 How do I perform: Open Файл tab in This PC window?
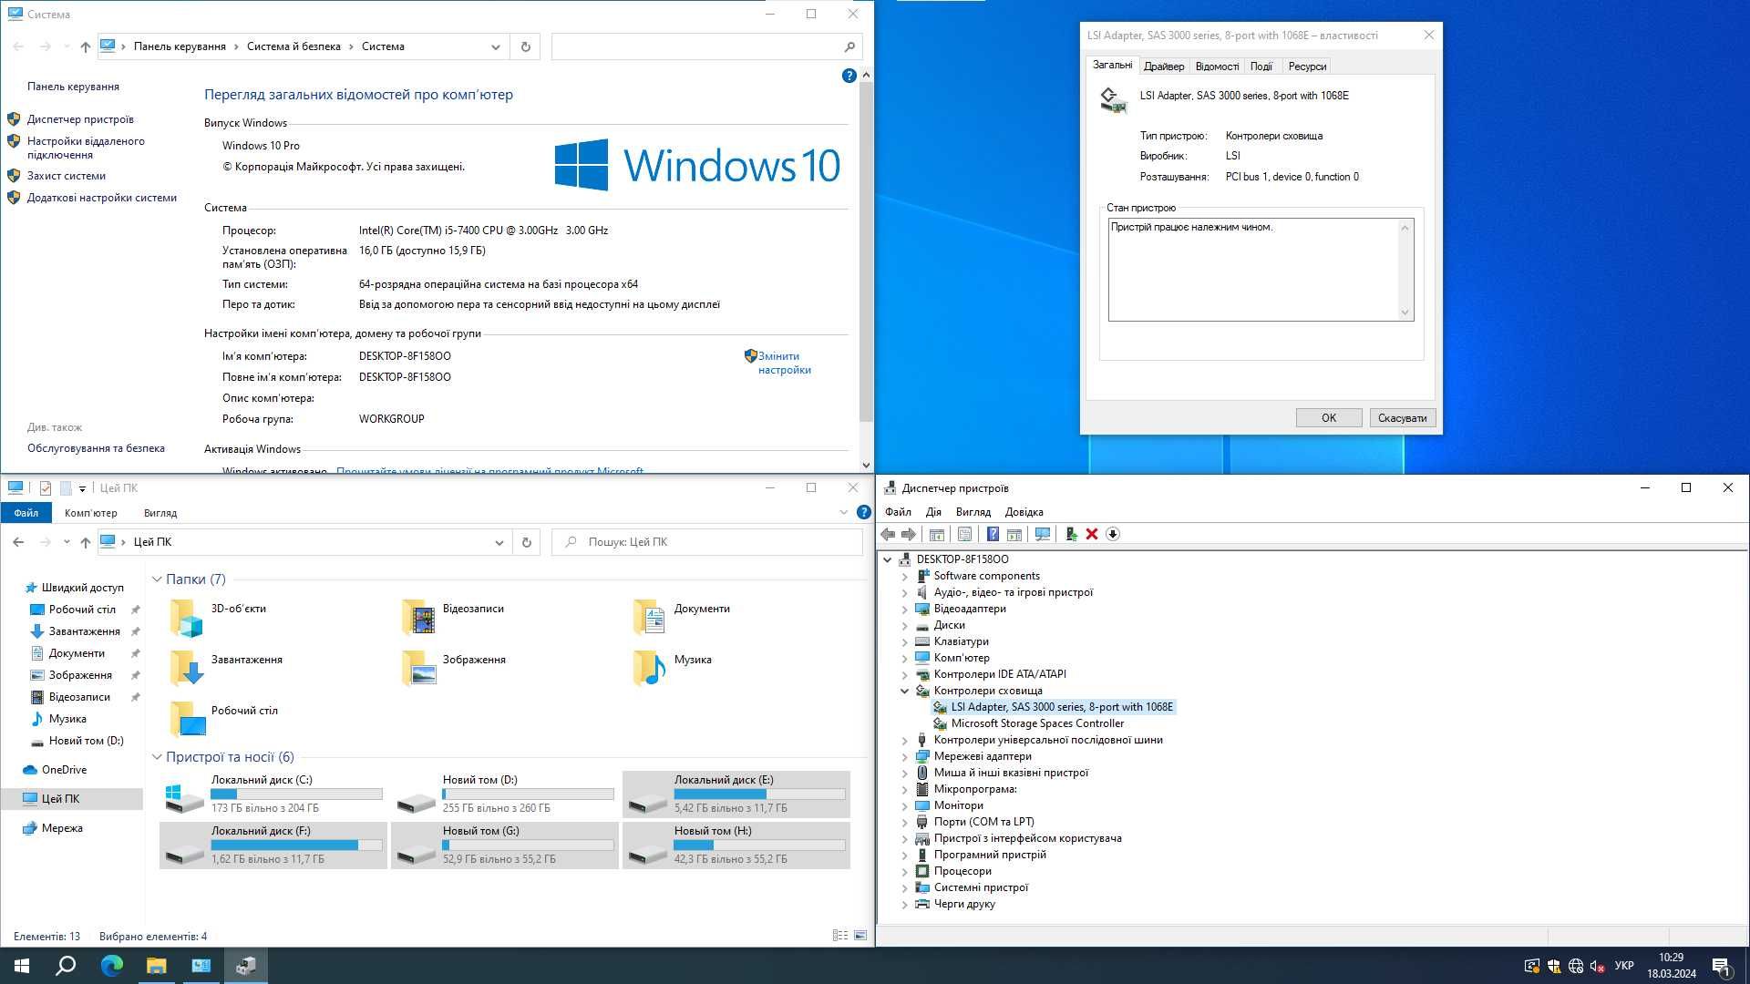click(26, 513)
